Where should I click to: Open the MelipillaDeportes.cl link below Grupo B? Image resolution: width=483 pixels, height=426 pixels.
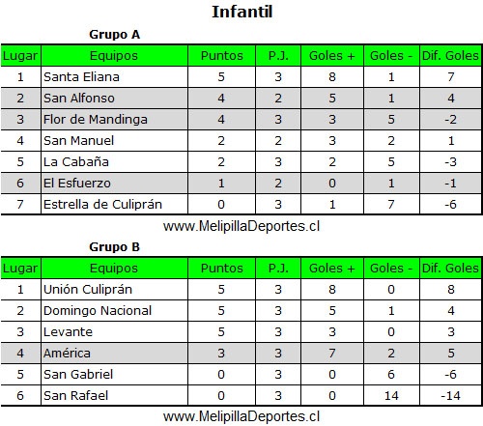(x=241, y=416)
